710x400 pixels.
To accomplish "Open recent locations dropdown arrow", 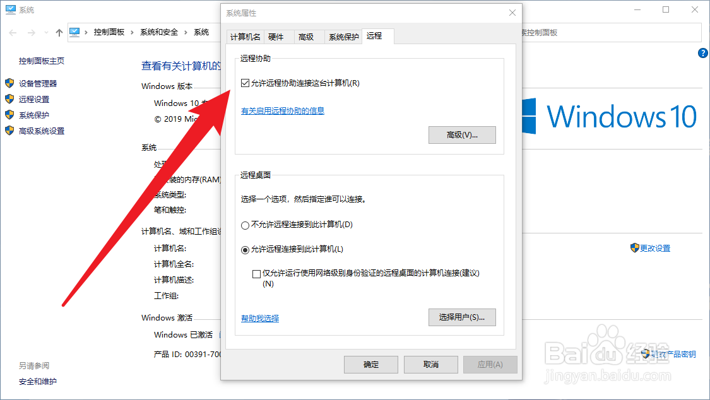I will pyautogui.click(x=46, y=33).
